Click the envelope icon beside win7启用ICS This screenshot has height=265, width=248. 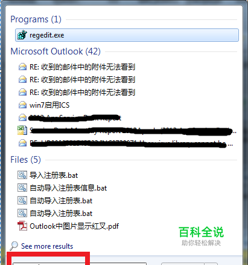coord(22,105)
